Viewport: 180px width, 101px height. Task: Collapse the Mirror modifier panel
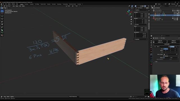click(154, 47)
